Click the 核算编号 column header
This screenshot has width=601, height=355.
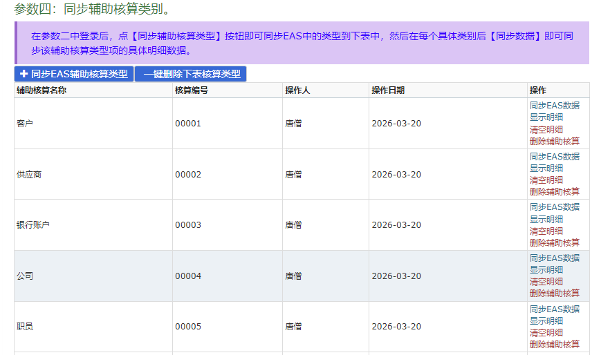point(191,90)
